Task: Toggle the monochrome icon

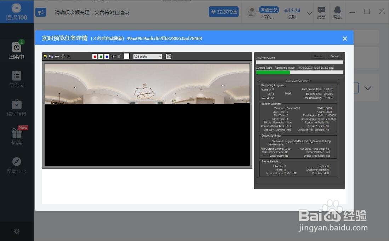Action: click(119, 57)
